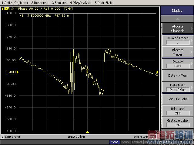This screenshot has height=145, width=194.
Task: Open the Mkr/Analysis menu
Action: coord(81,3)
